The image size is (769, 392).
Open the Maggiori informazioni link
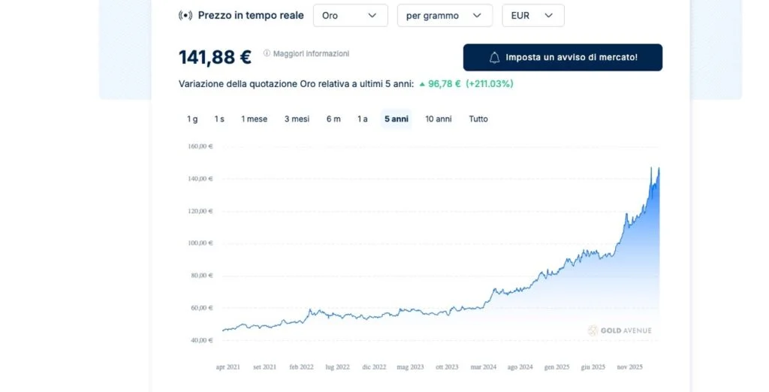coord(311,53)
